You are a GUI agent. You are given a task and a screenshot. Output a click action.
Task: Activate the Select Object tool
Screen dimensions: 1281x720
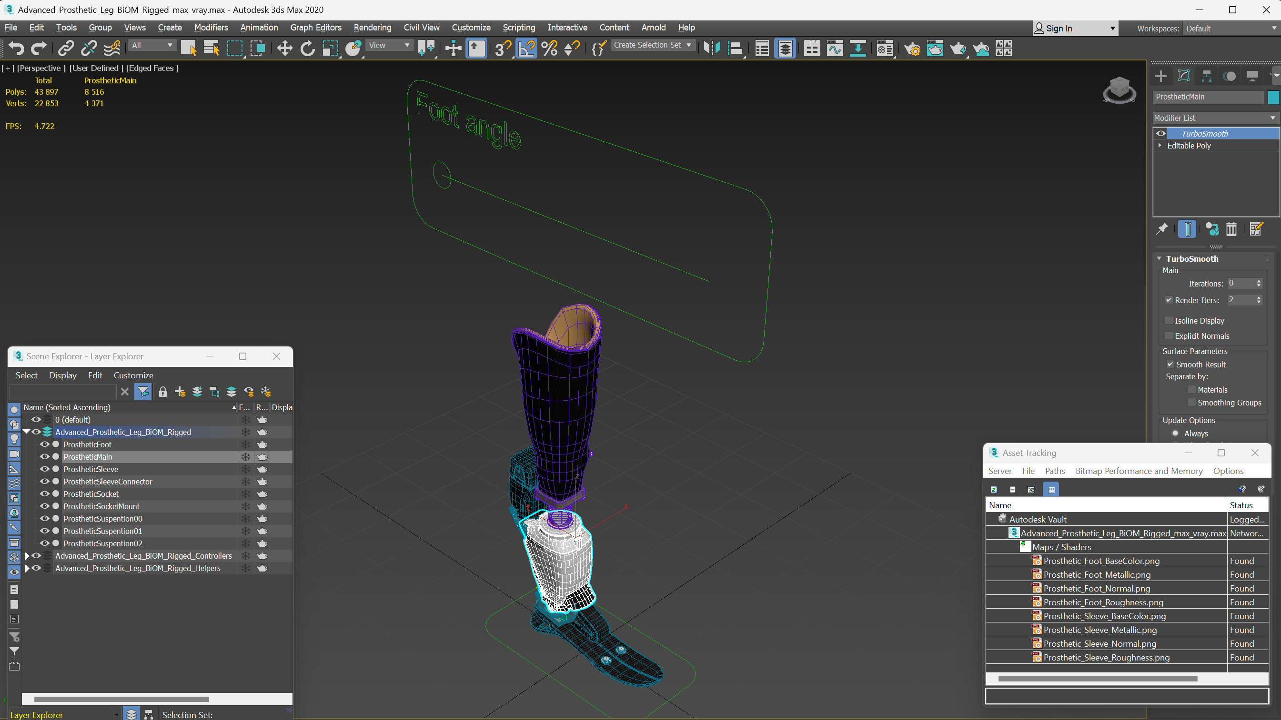pyautogui.click(x=189, y=48)
